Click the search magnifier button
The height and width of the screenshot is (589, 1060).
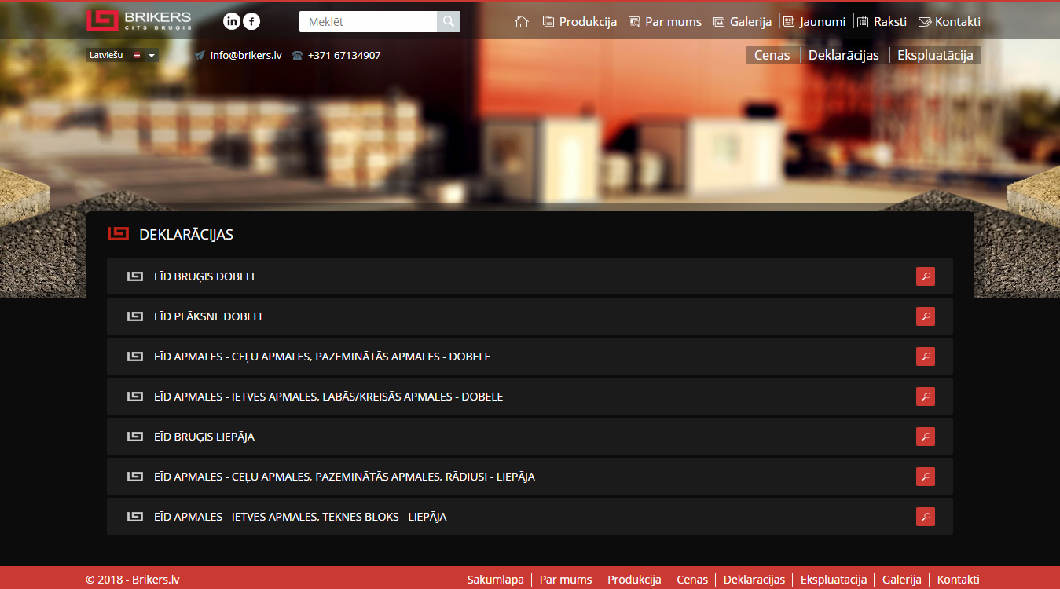(x=448, y=22)
